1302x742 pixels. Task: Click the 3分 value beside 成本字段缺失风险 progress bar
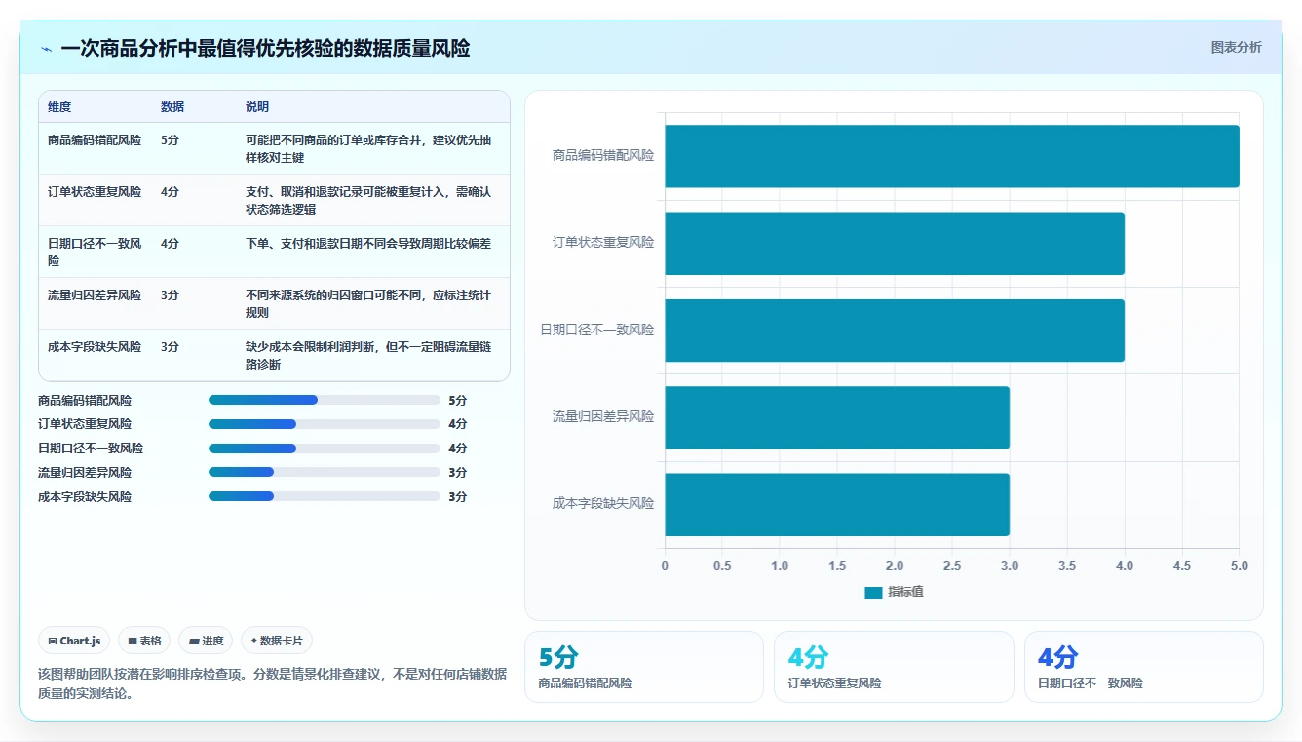pos(458,496)
